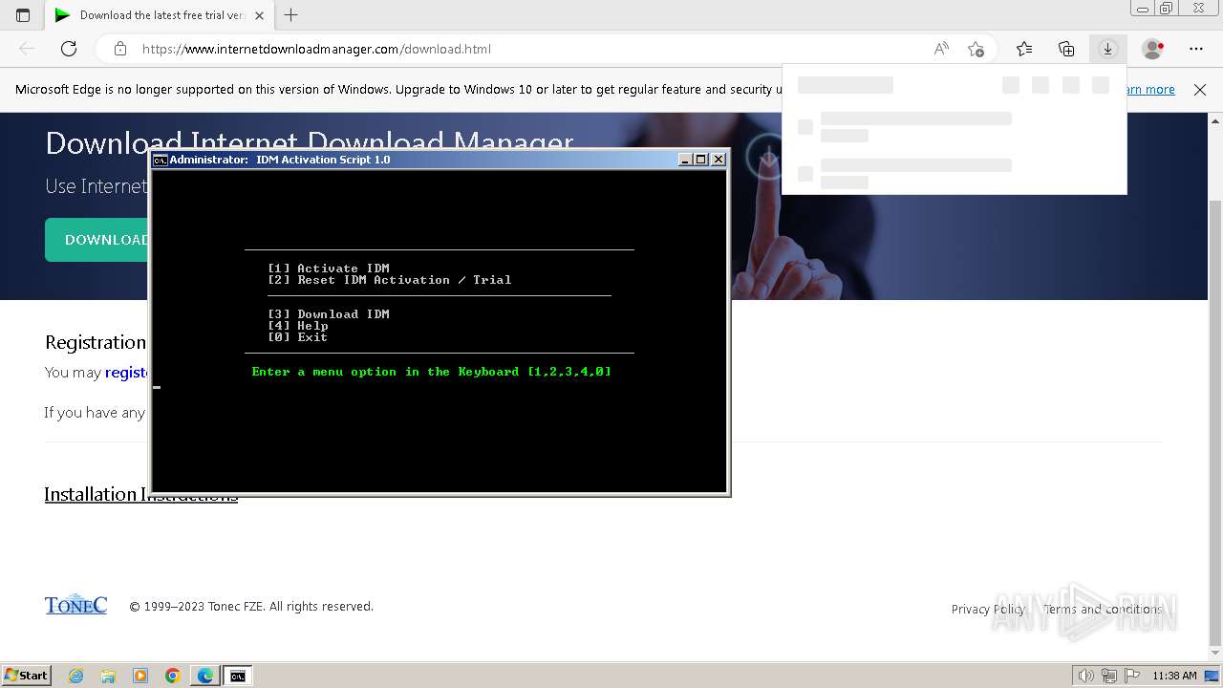Switch to Edge taskbar button
This screenshot has height=688, width=1223.
205,676
